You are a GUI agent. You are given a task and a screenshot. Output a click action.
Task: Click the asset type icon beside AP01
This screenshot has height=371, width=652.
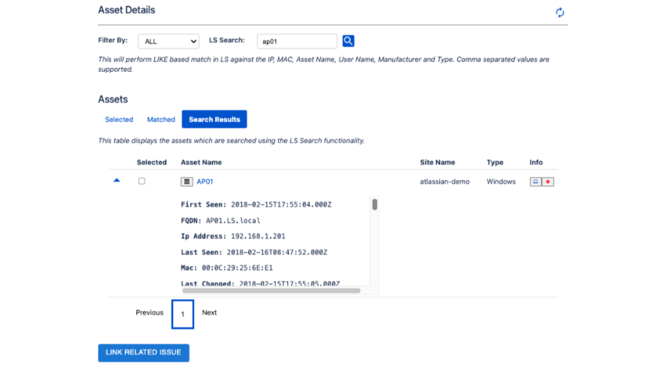[187, 182]
